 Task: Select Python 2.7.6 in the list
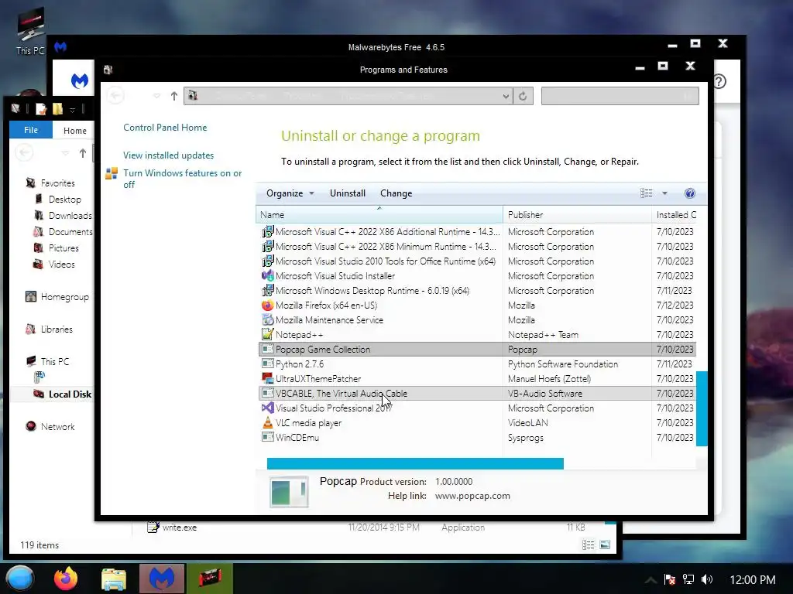[x=477, y=364]
